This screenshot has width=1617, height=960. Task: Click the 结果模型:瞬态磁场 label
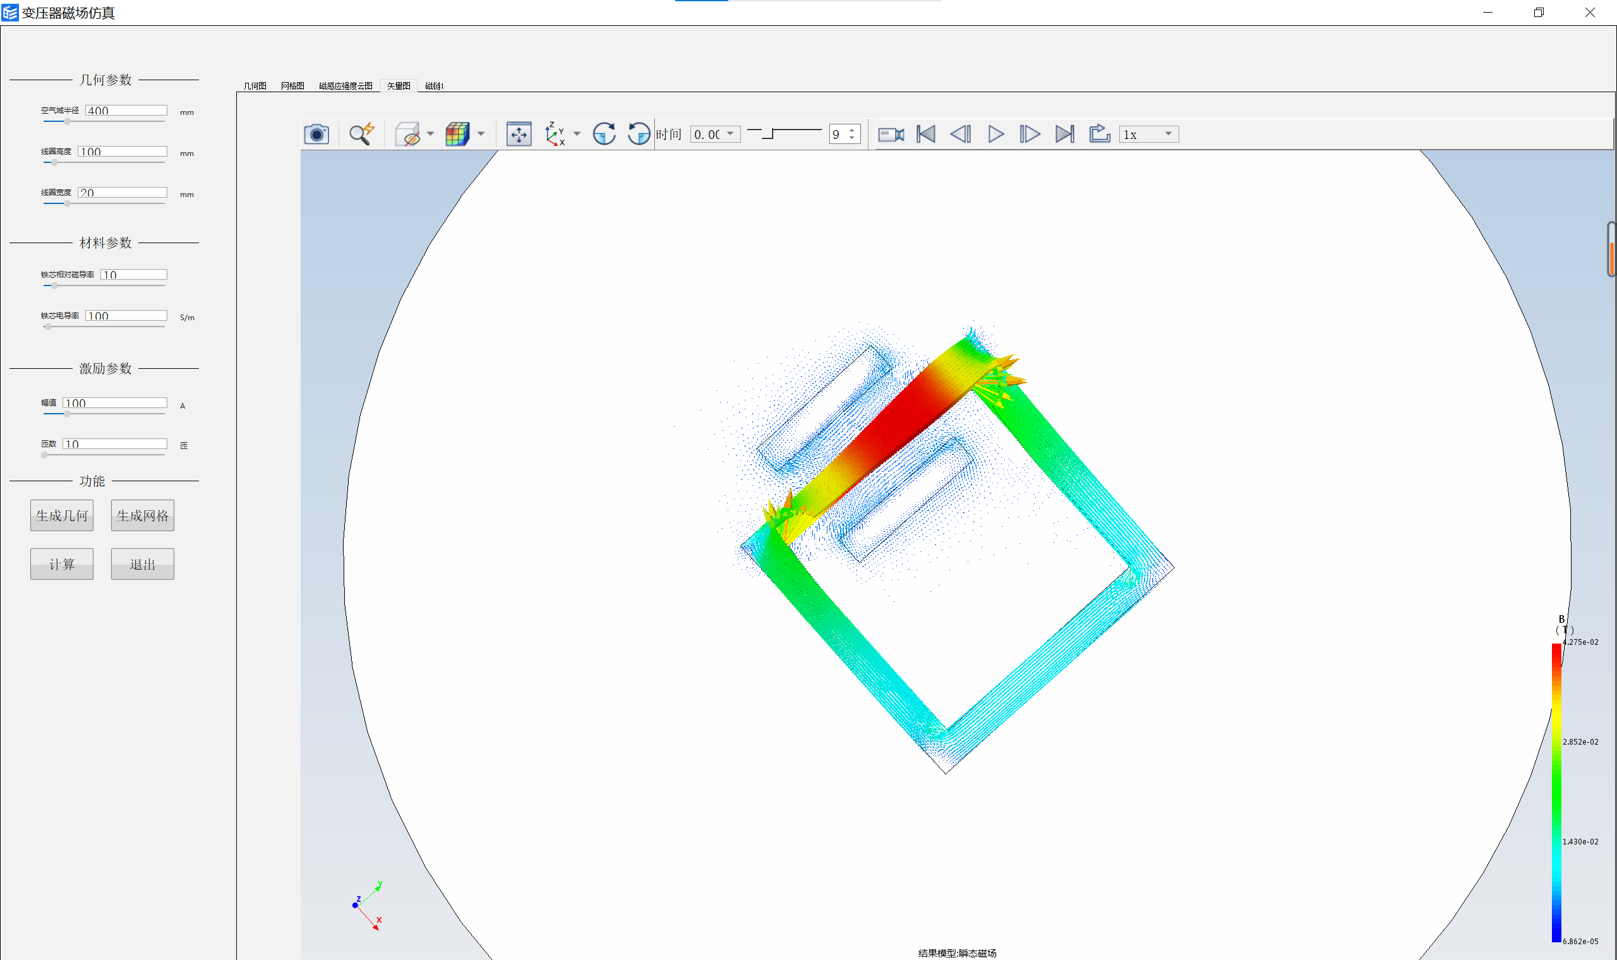tap(958, 953)
